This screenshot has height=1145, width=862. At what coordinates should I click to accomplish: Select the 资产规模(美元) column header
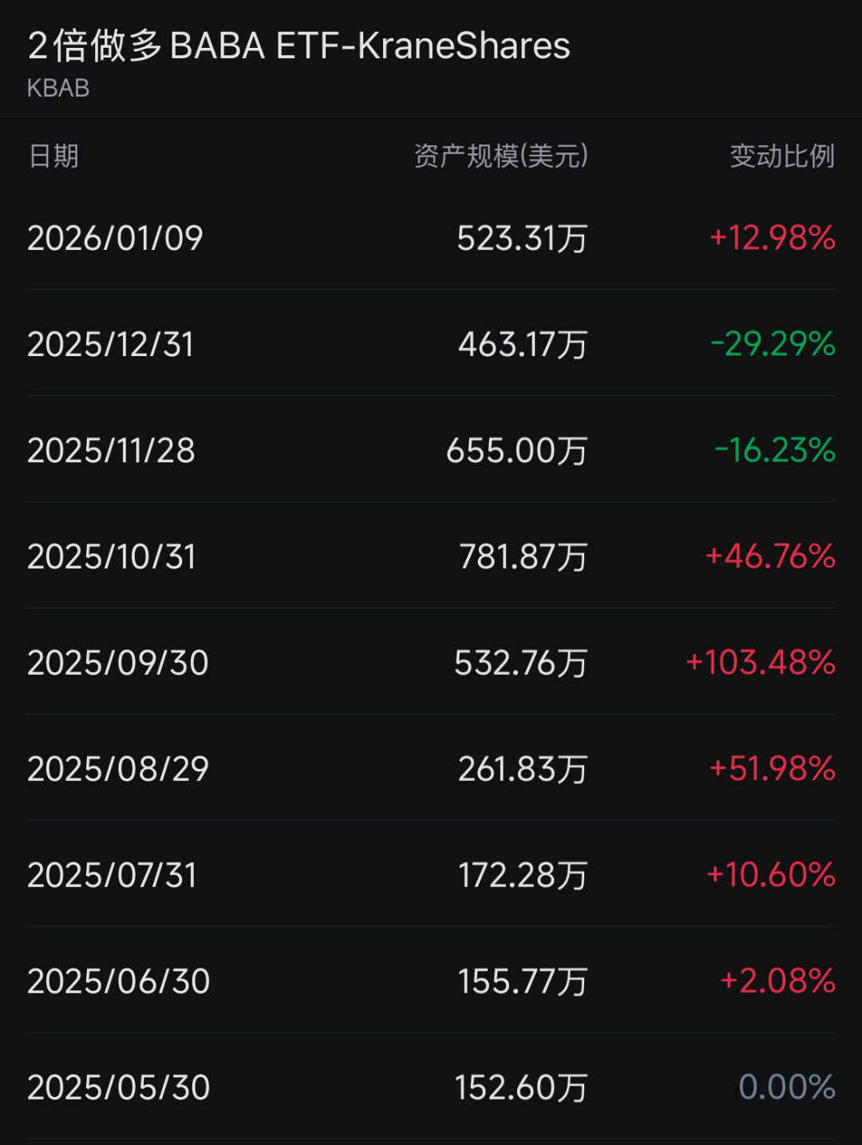point(500,156)
